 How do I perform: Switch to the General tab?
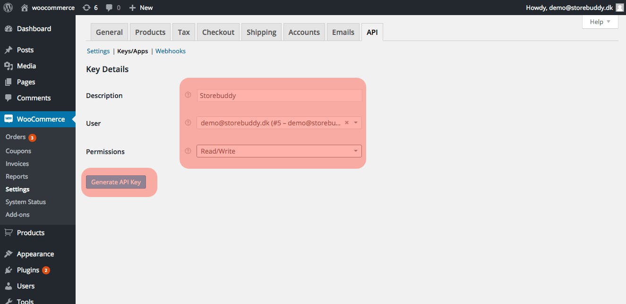109,32
